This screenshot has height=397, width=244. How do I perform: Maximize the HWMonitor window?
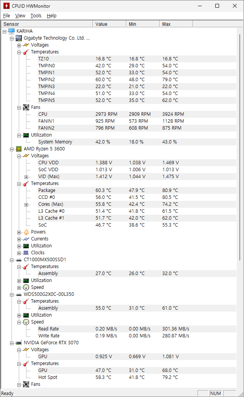[x=217, y=6]
